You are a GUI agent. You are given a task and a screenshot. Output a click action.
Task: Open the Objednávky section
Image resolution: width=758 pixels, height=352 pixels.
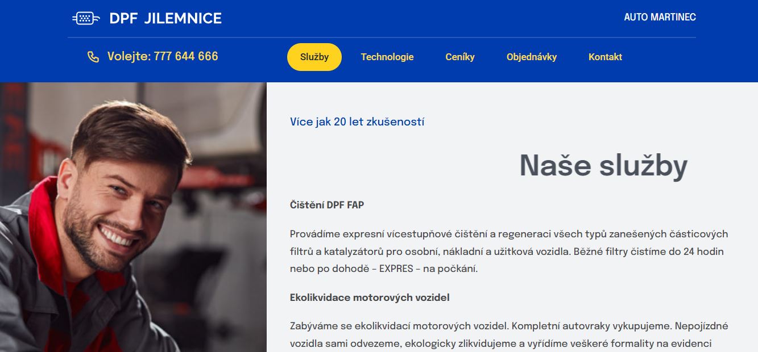(532, 57)
